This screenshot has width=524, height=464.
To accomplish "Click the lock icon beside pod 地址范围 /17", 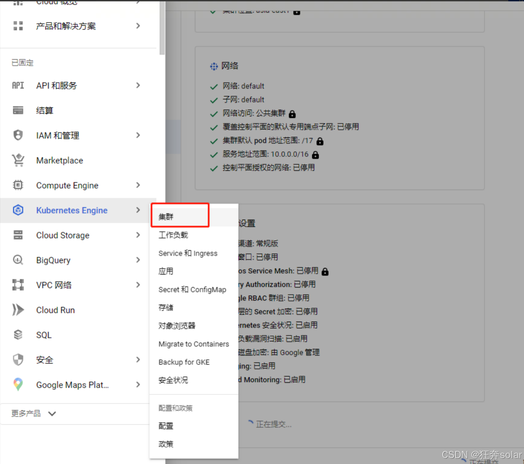I will (x=320, y=141).
